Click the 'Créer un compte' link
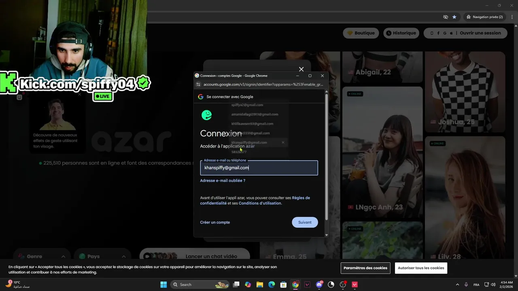518x291 pixels. (215, 222)
